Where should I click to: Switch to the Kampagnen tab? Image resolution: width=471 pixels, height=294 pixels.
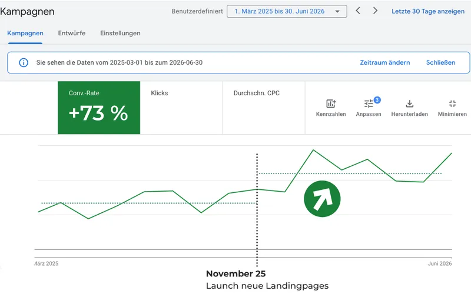click(25, 34)
